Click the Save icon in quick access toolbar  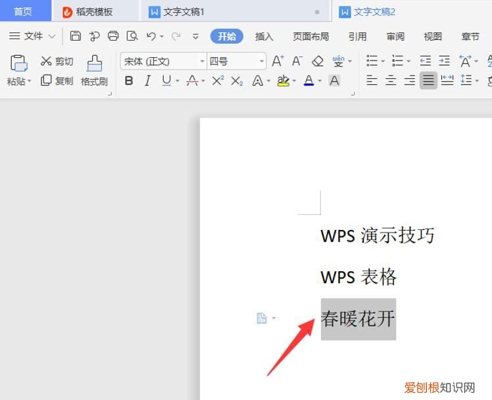75,36
